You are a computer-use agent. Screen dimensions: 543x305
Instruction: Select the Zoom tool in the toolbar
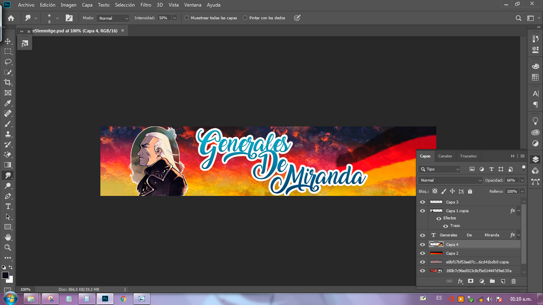[8, 247]
